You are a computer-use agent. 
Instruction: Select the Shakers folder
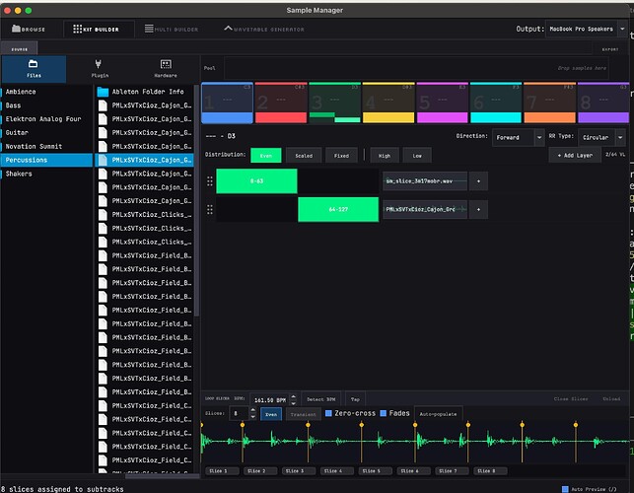(x=46, y=174)
